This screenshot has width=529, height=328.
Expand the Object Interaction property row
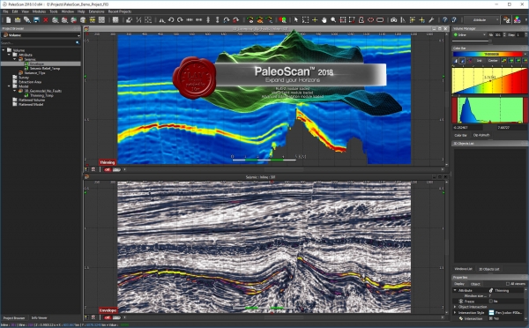tap(455, 307)
